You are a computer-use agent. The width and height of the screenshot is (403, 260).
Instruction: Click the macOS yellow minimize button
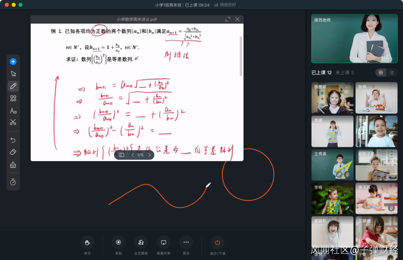pos(14,4)
